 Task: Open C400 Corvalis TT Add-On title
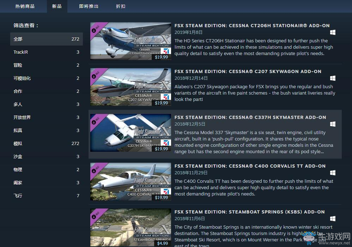(250, 166)
